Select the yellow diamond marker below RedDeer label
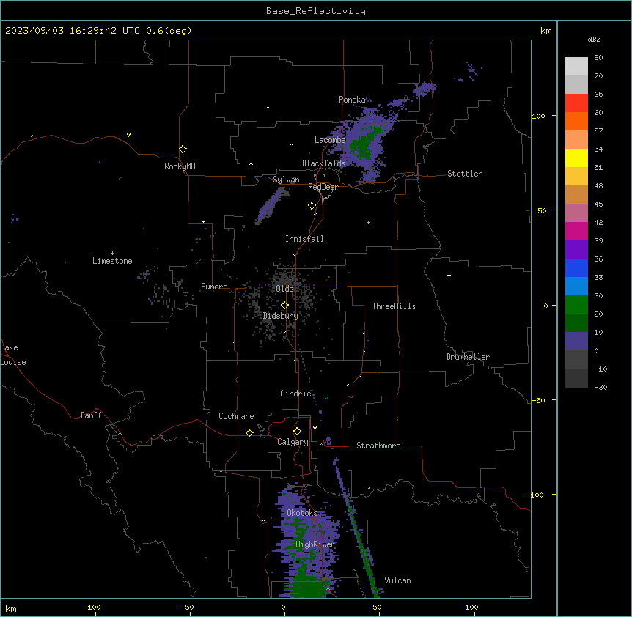The width and height of the screenshot is (632, 617). [312, 206]
